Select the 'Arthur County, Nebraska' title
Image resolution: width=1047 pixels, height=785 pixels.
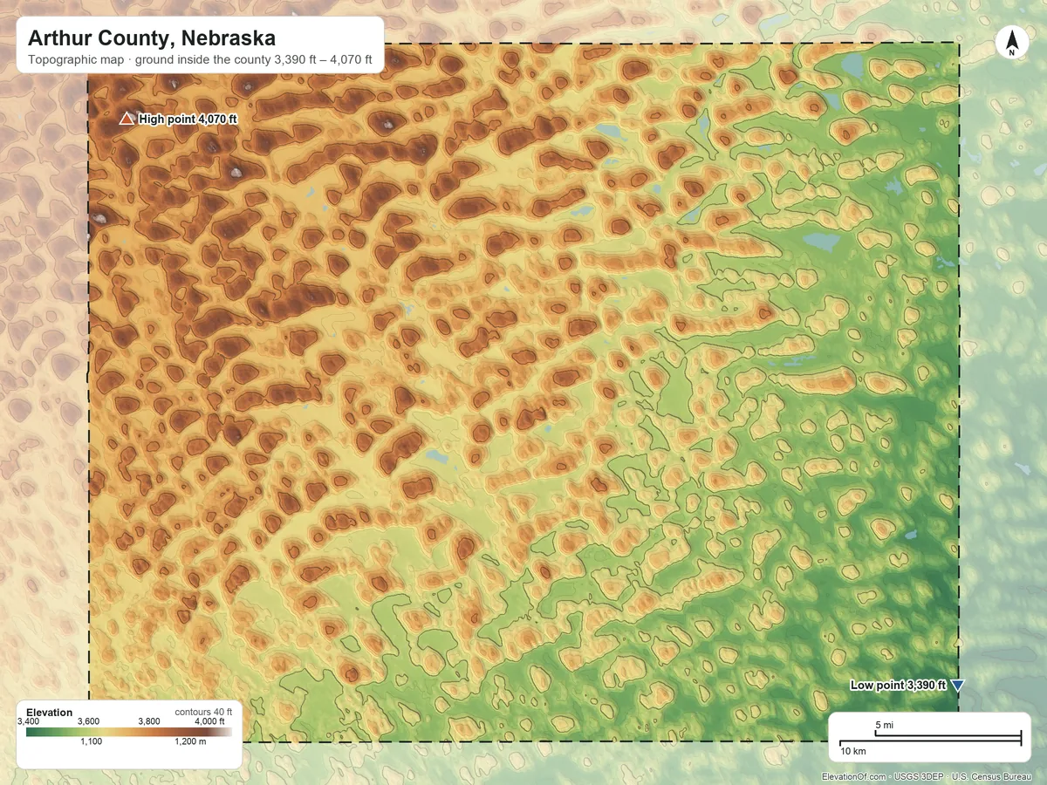tap(152, 38)
